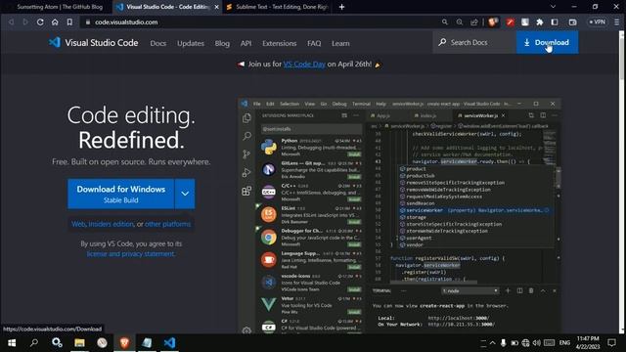The width and height of the screenshot is (626, 352).
Task: Click the red extension icon in the toolbar
Action: tap(511, 22)
